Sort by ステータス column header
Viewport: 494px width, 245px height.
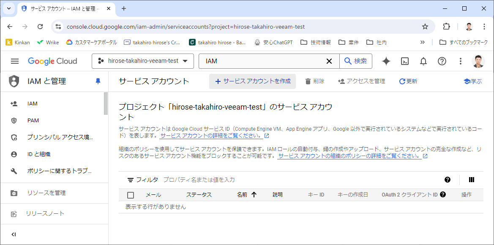click(x=199, y=195)
